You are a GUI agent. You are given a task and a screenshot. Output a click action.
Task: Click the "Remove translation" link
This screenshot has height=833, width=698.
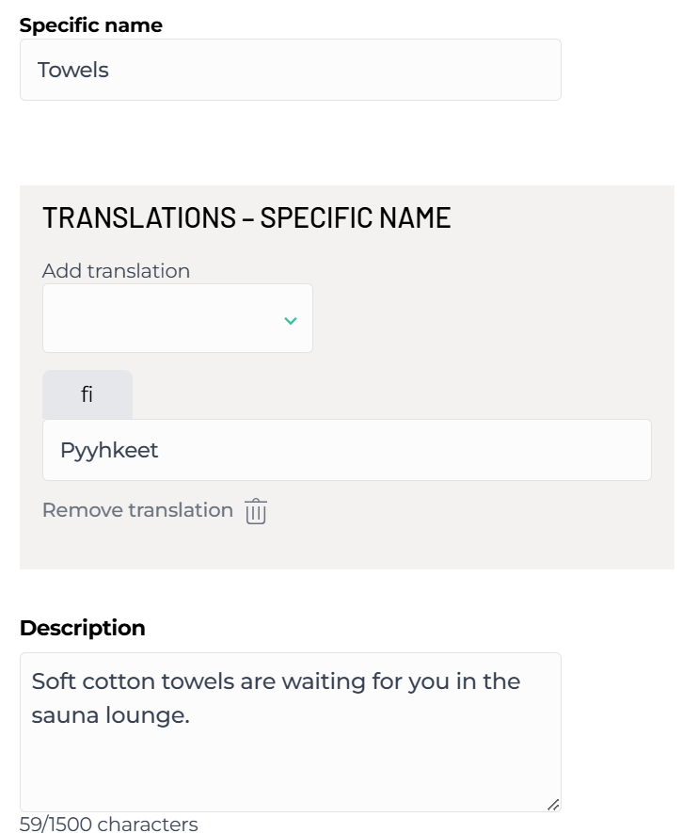137,510
